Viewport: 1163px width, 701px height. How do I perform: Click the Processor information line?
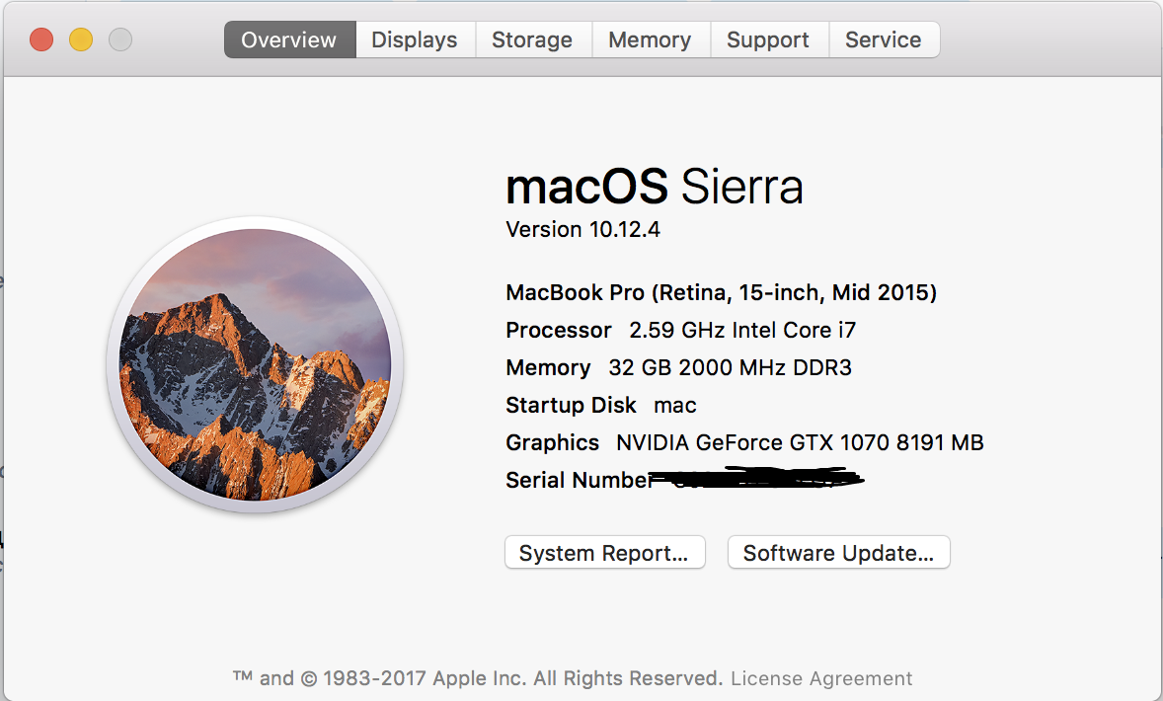(680, 330)
